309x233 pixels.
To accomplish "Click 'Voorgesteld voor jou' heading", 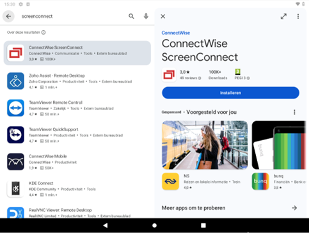I will click(x=212, y=112).
